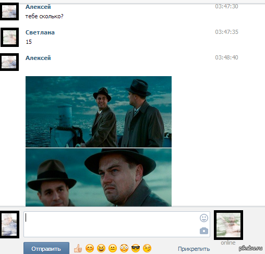This screenshot has width=265, height=254.
Task: Insert the neutral face emoji
Action: coord(113,248)
